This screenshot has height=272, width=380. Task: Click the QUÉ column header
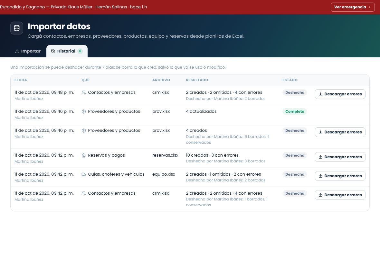tap(85, 80)
